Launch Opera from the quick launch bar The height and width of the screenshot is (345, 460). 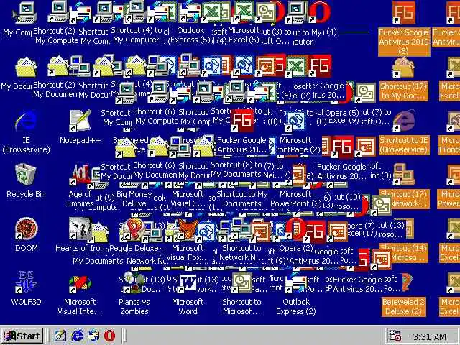point(109,336)
